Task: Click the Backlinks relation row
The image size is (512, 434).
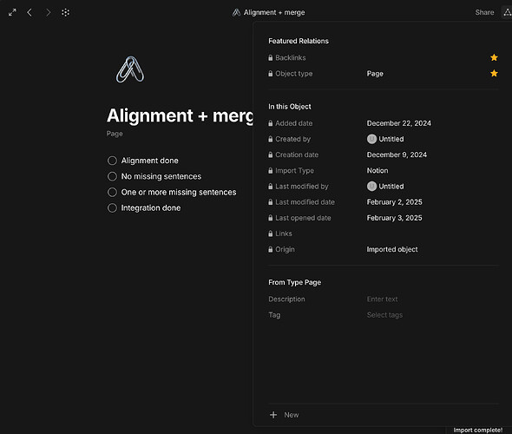Action: tap(383, 58)
